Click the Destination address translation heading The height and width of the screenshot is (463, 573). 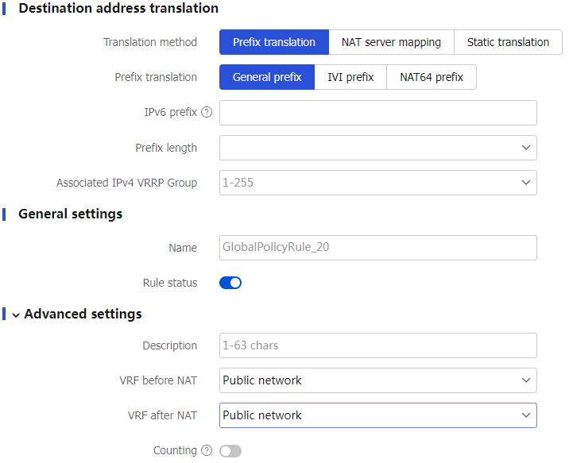coord(118,8)
